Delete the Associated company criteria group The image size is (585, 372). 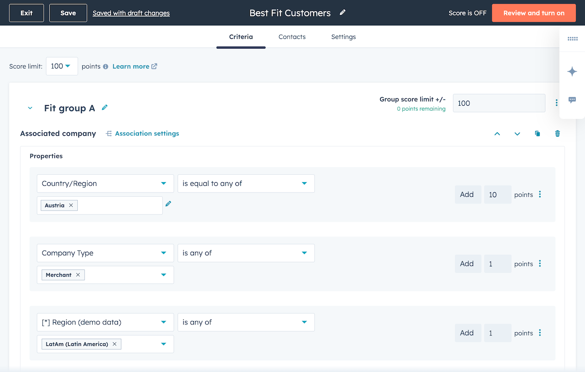pos(557,133)
